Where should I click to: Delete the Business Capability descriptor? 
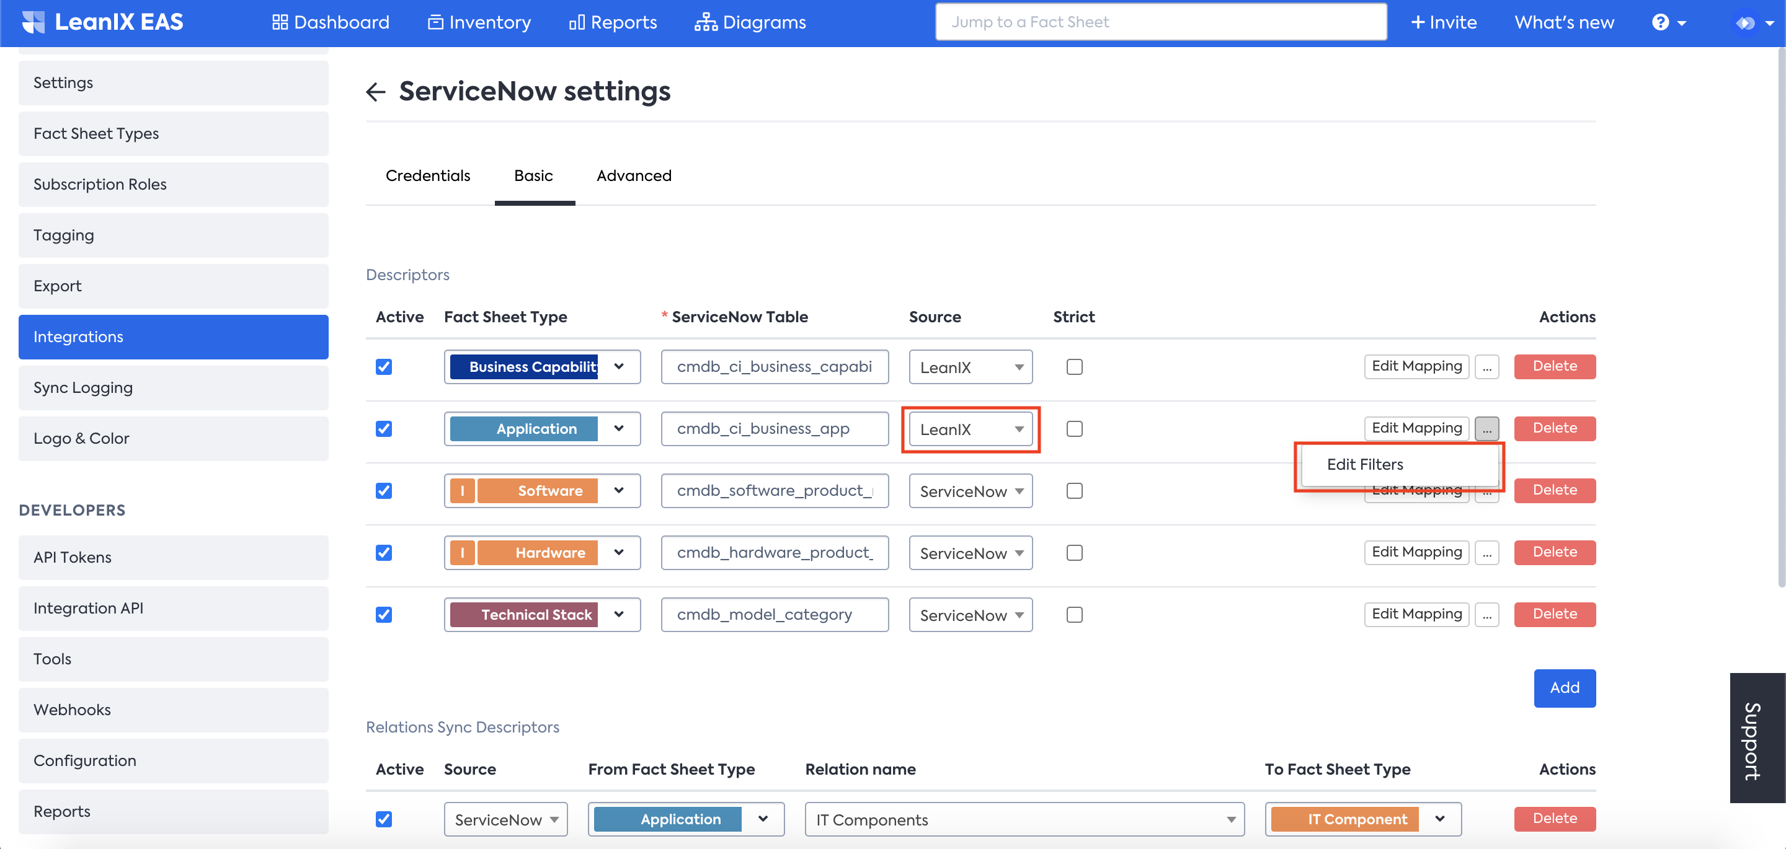coord(1555,367)
